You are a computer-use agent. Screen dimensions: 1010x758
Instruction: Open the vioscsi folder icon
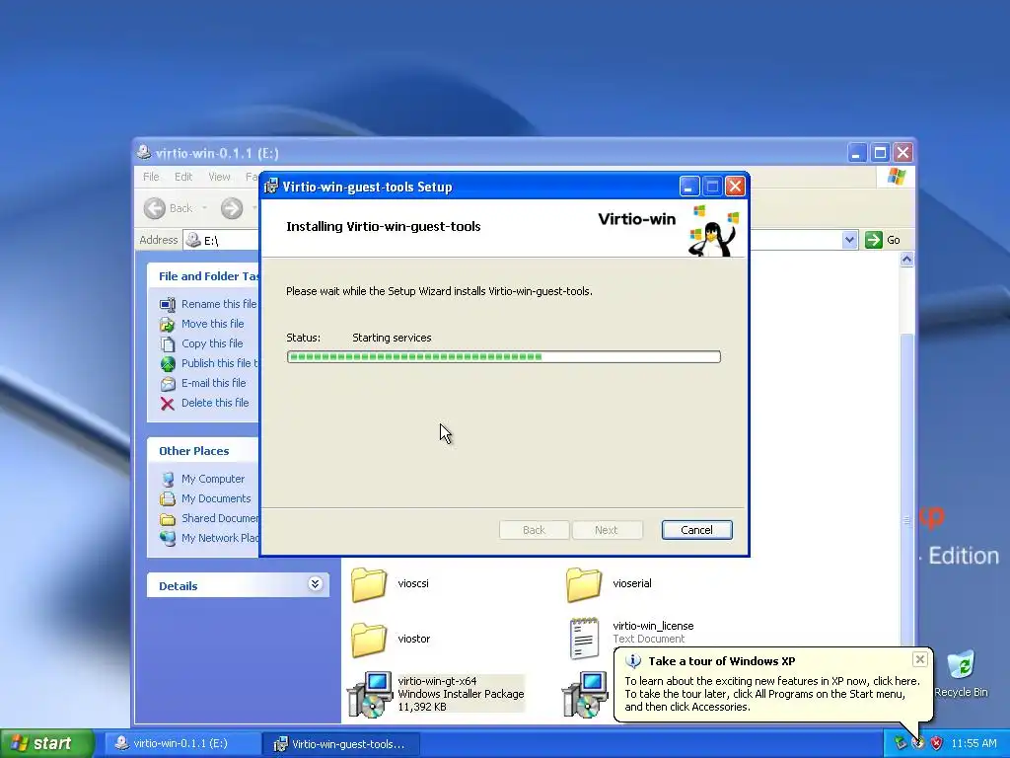click(369, 584)
